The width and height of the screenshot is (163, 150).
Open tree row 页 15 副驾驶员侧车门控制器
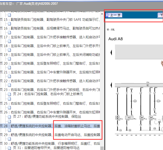pos(50,20)
